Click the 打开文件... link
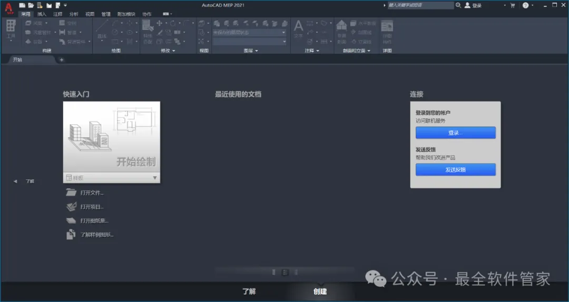Viewport: 569px width, 302px height. 92,193
